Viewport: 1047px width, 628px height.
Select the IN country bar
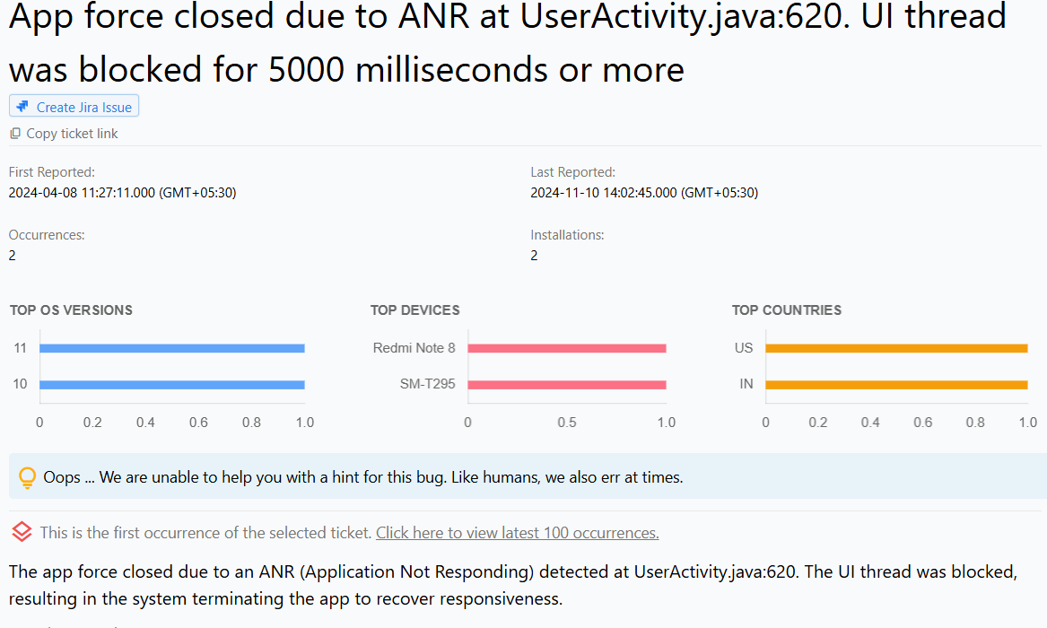(x=897, y=383)
